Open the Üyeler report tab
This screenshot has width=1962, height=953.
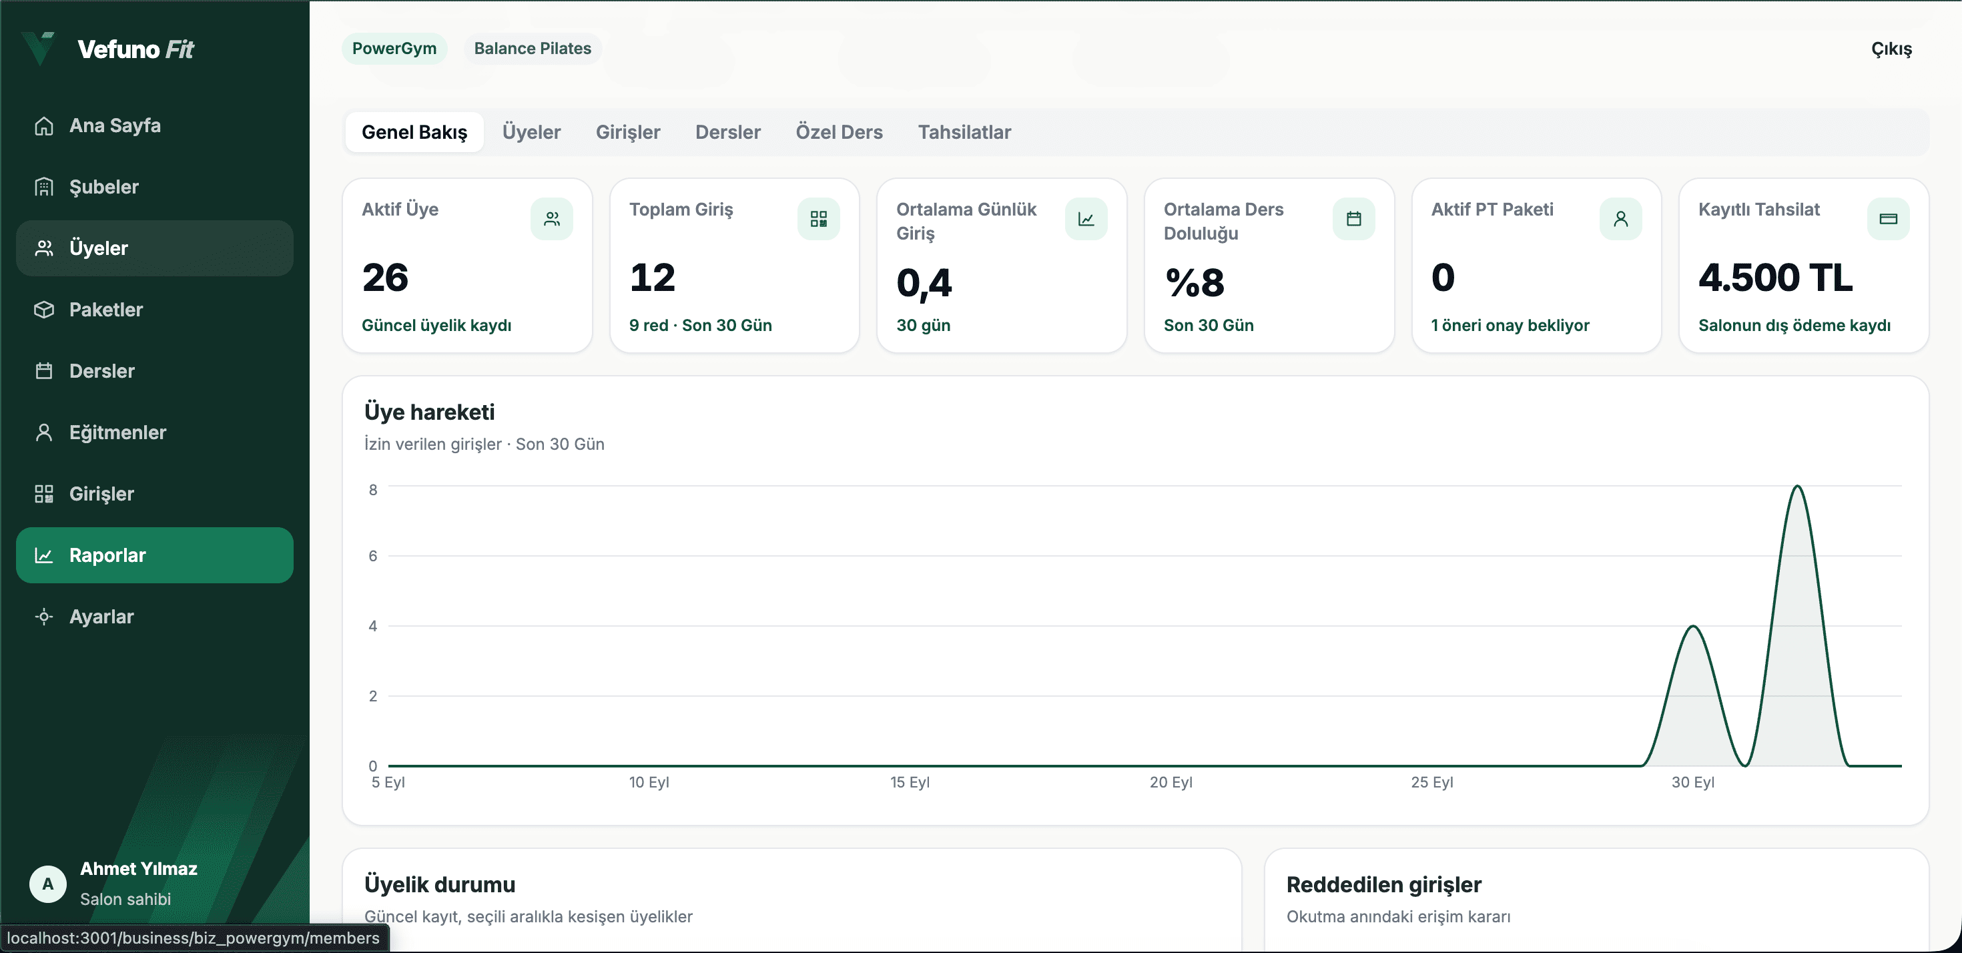pyautogui.click(x=531, y=133)
